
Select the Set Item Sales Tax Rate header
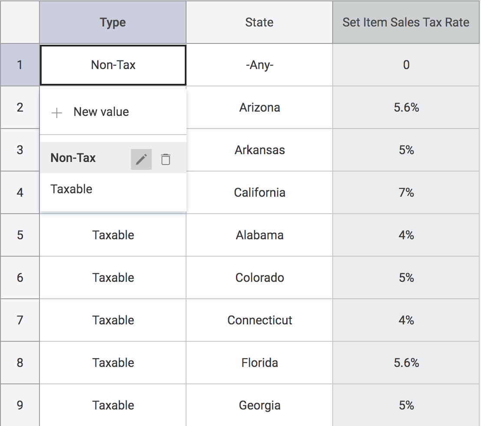point(406,23)
